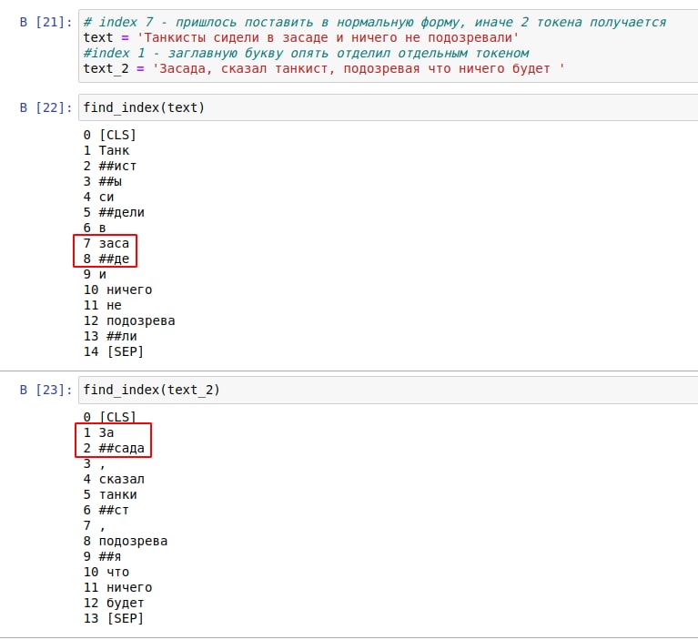Click output line '2 ##ист'

pos(110,166)
